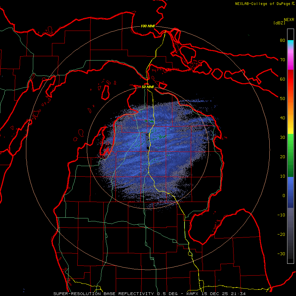Screen dimensions: 296x296
Task: Click the 70 value on the dBZ scale
Action: coord(283,60)
